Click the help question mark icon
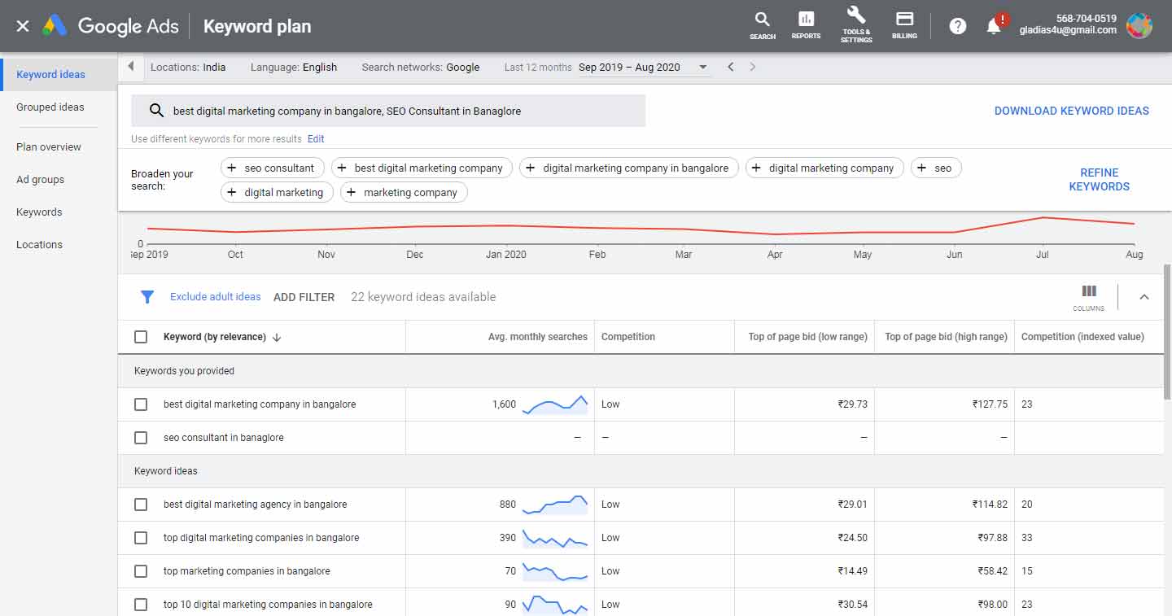Screen dimensions: 1172x616 click(x=957, y=25)
